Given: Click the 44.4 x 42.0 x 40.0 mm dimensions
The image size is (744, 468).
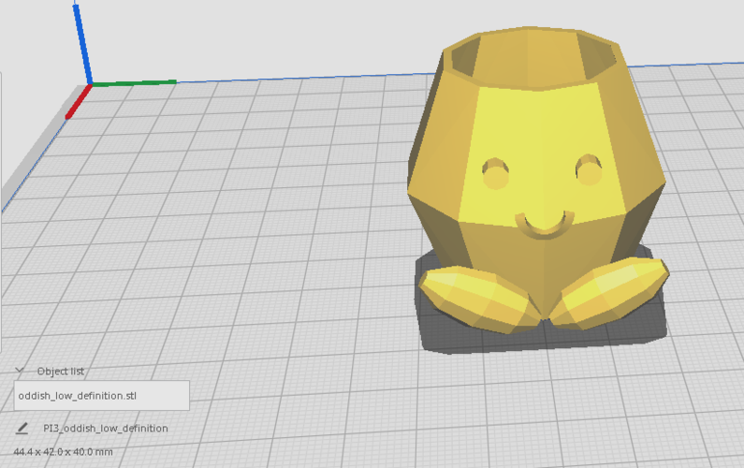Looking at the screenshot, I should [x=63, y=452].
